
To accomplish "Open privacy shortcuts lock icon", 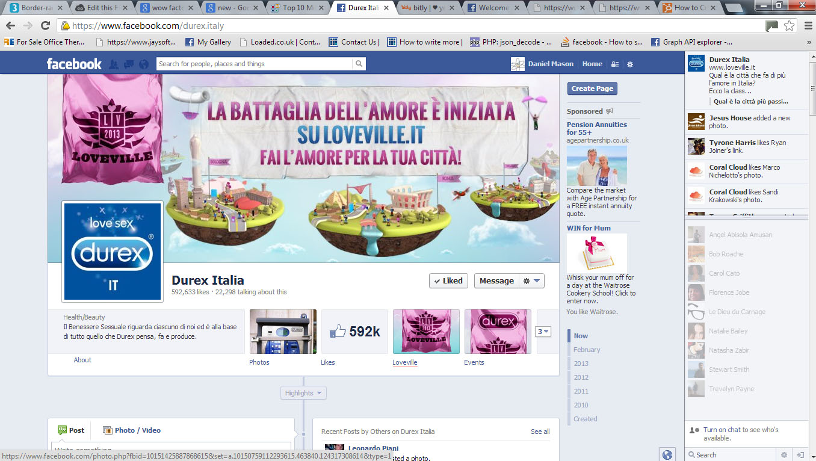I will 614,64.
